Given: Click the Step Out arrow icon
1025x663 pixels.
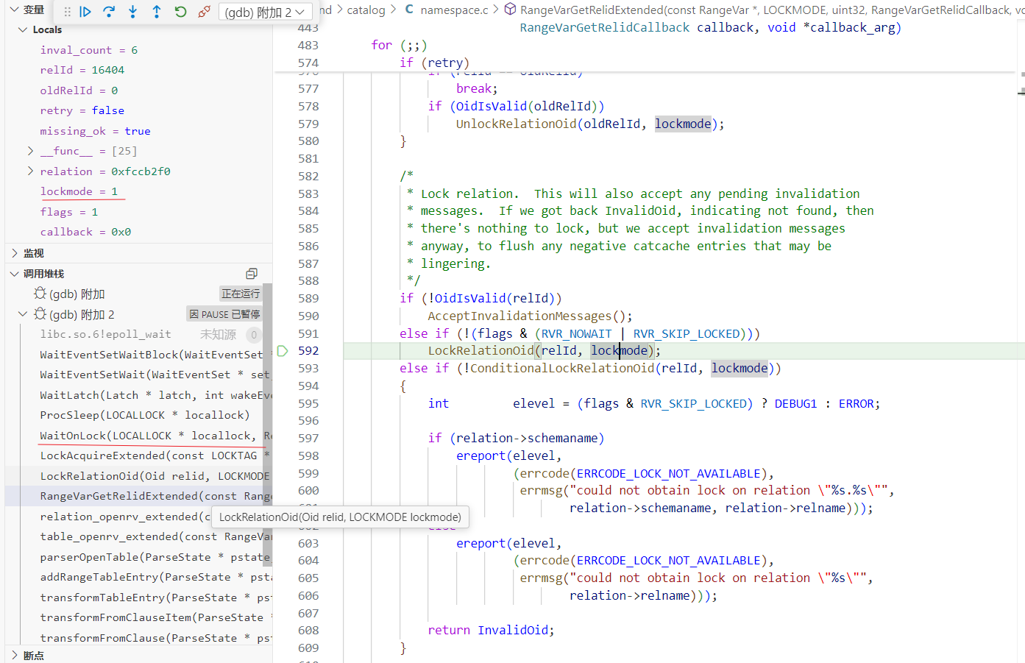Looking at the screenshot, I should 157,12.
